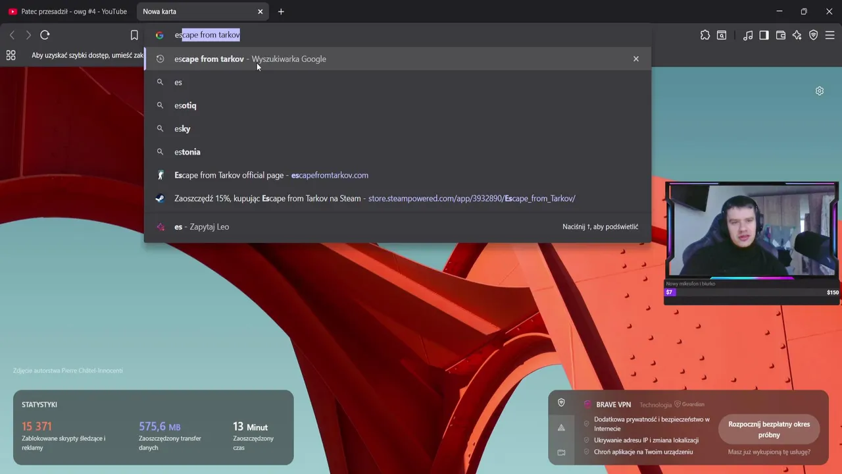This screenshot has height=474, width=842.
Task: Click the Brave VPN shield toolbar icon
Action: (814, 35)
